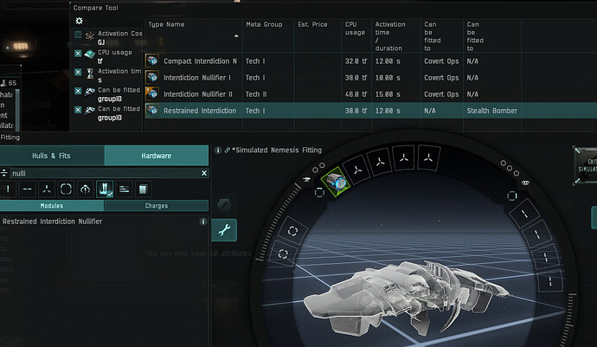
Task: Switch to the Hulls & Fits tab
Action: 51,156
